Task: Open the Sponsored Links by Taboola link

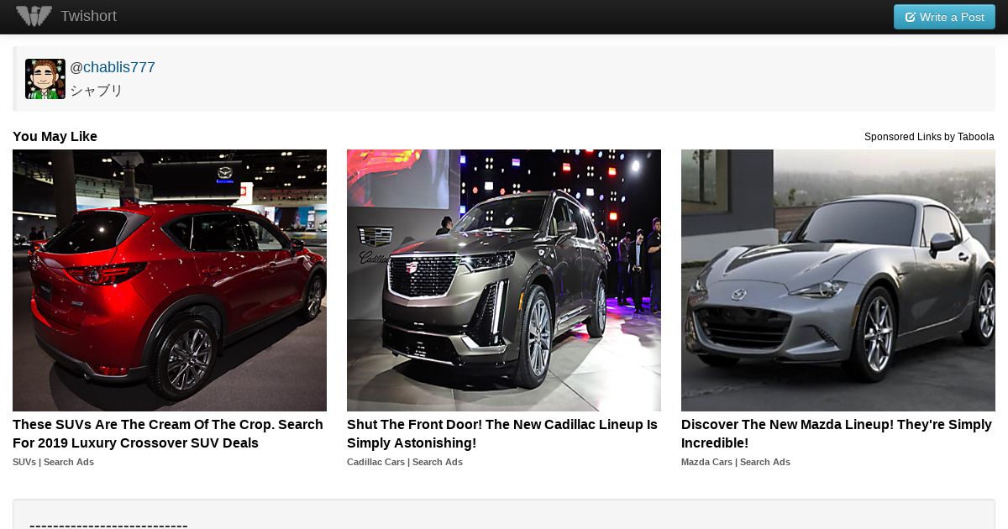Action: 929,137
